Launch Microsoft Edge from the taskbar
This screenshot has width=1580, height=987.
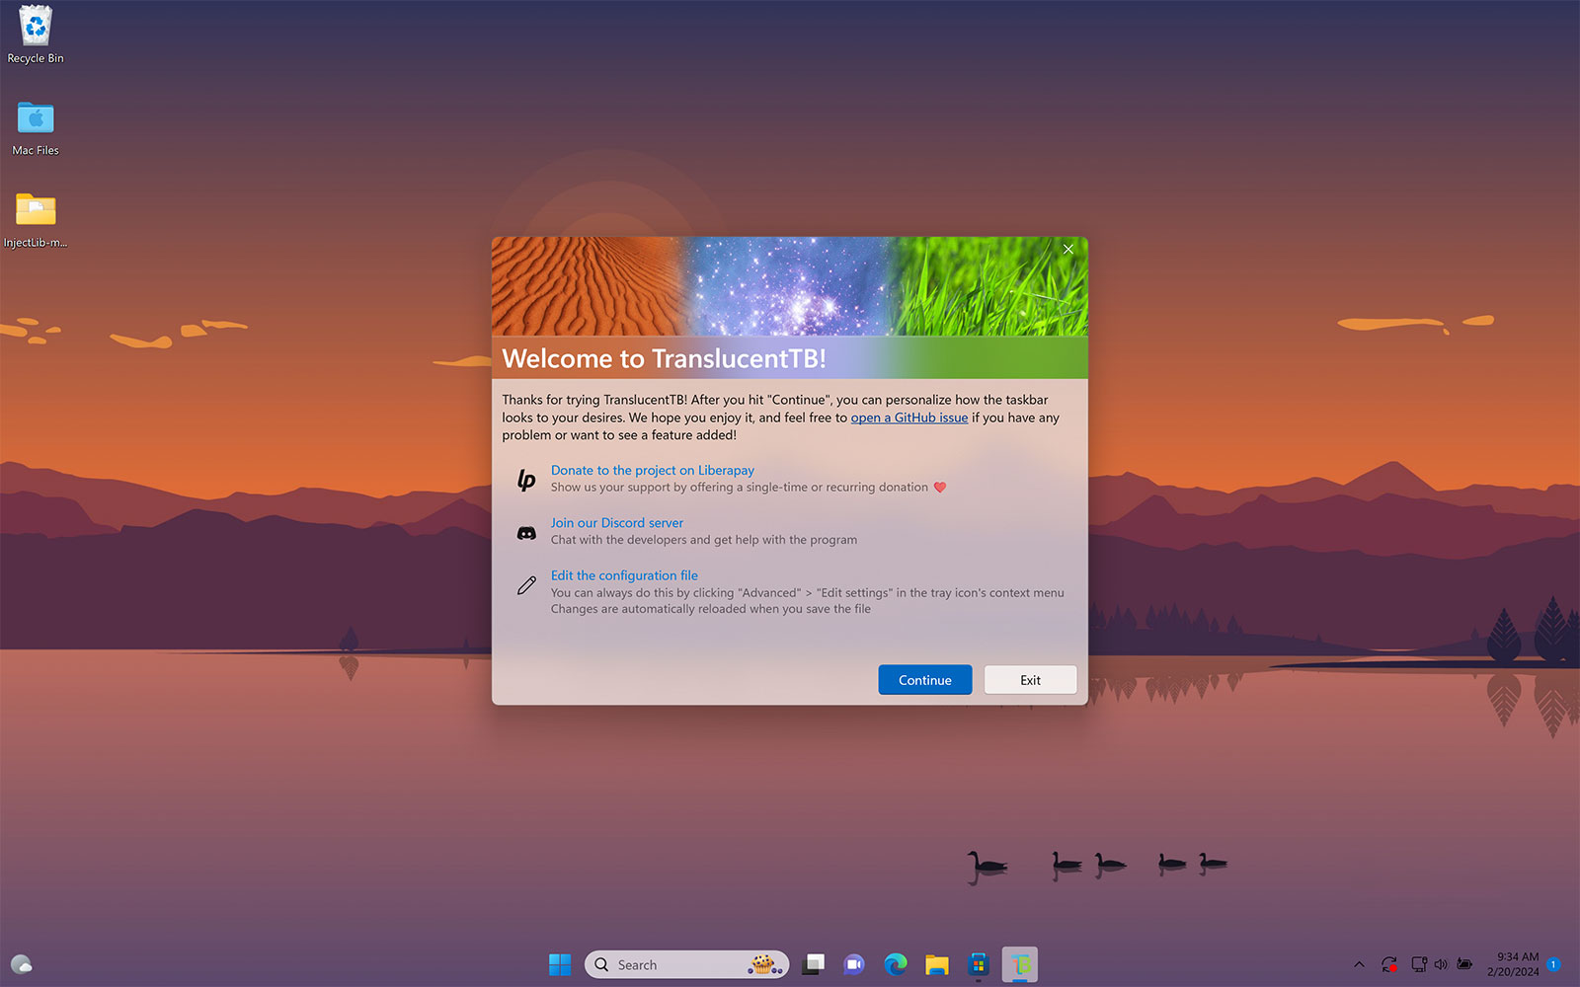click(896, 964)
